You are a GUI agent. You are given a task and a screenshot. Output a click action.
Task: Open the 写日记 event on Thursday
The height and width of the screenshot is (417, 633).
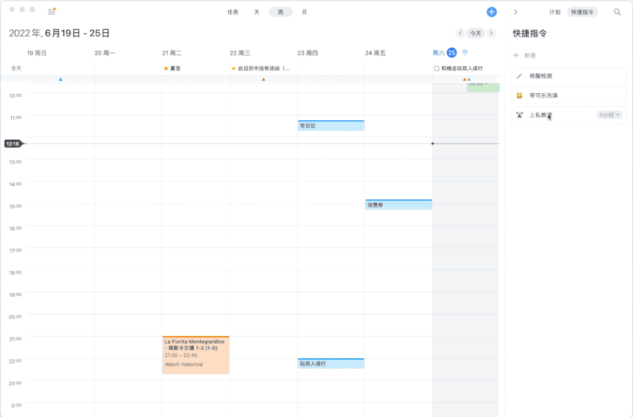tap(331, 126)
